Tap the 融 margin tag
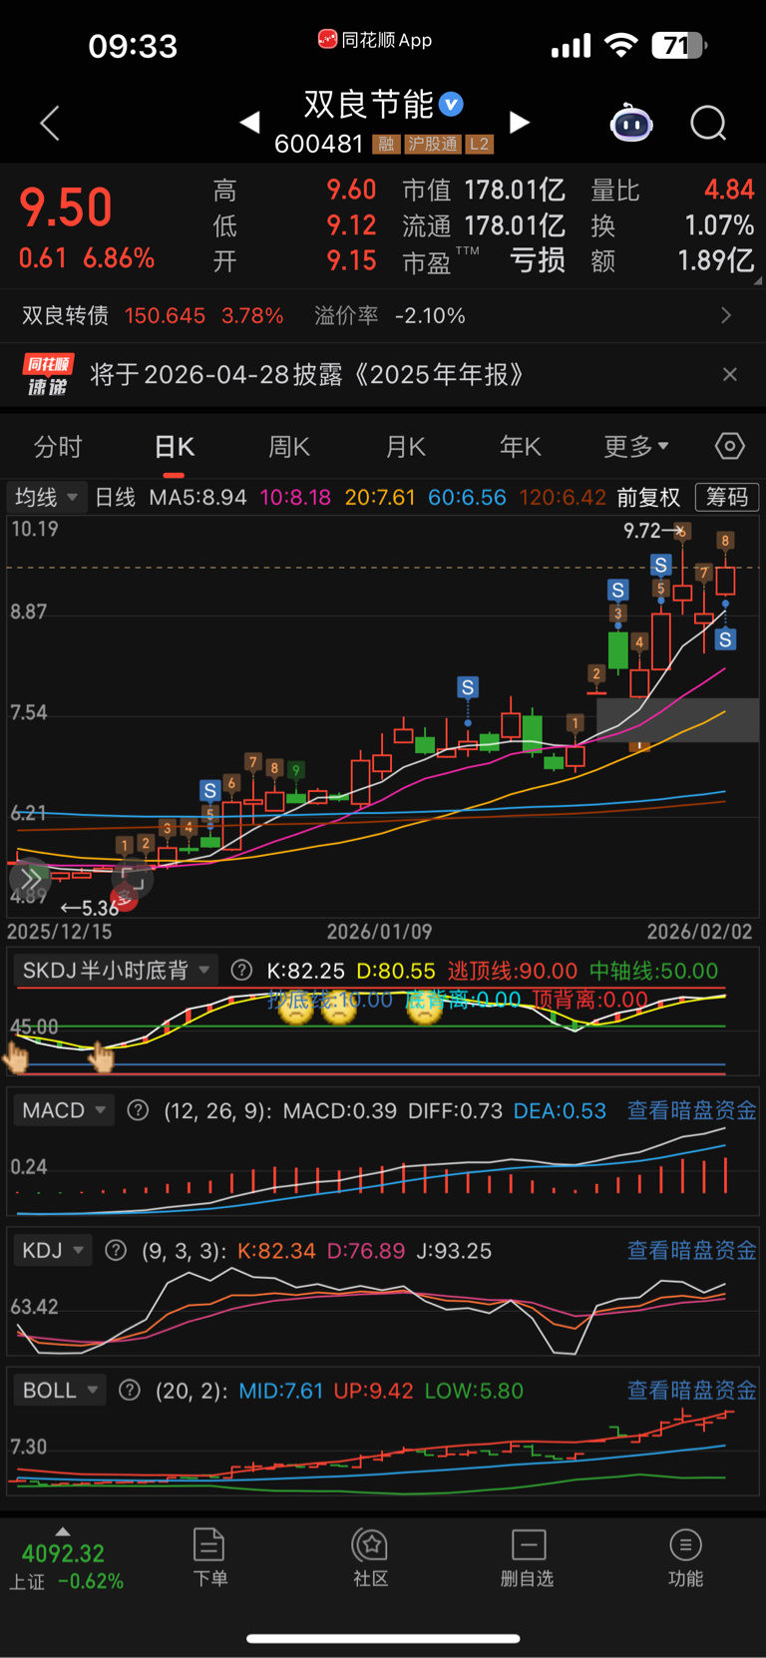This screenshot has height=1658, width=766. 386,145
